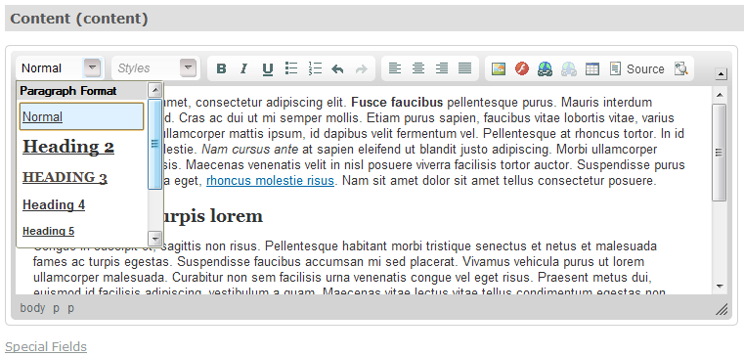
Task: Open the preview or find icon beside Source
Action: point(680,68)
